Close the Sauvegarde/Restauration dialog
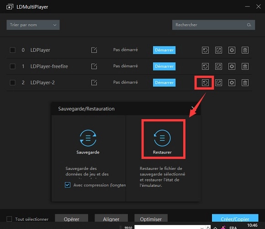 [193, 109]
